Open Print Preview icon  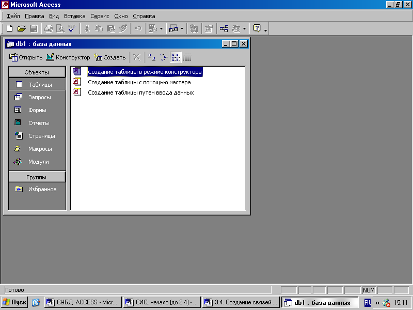(x=60, y=28)
